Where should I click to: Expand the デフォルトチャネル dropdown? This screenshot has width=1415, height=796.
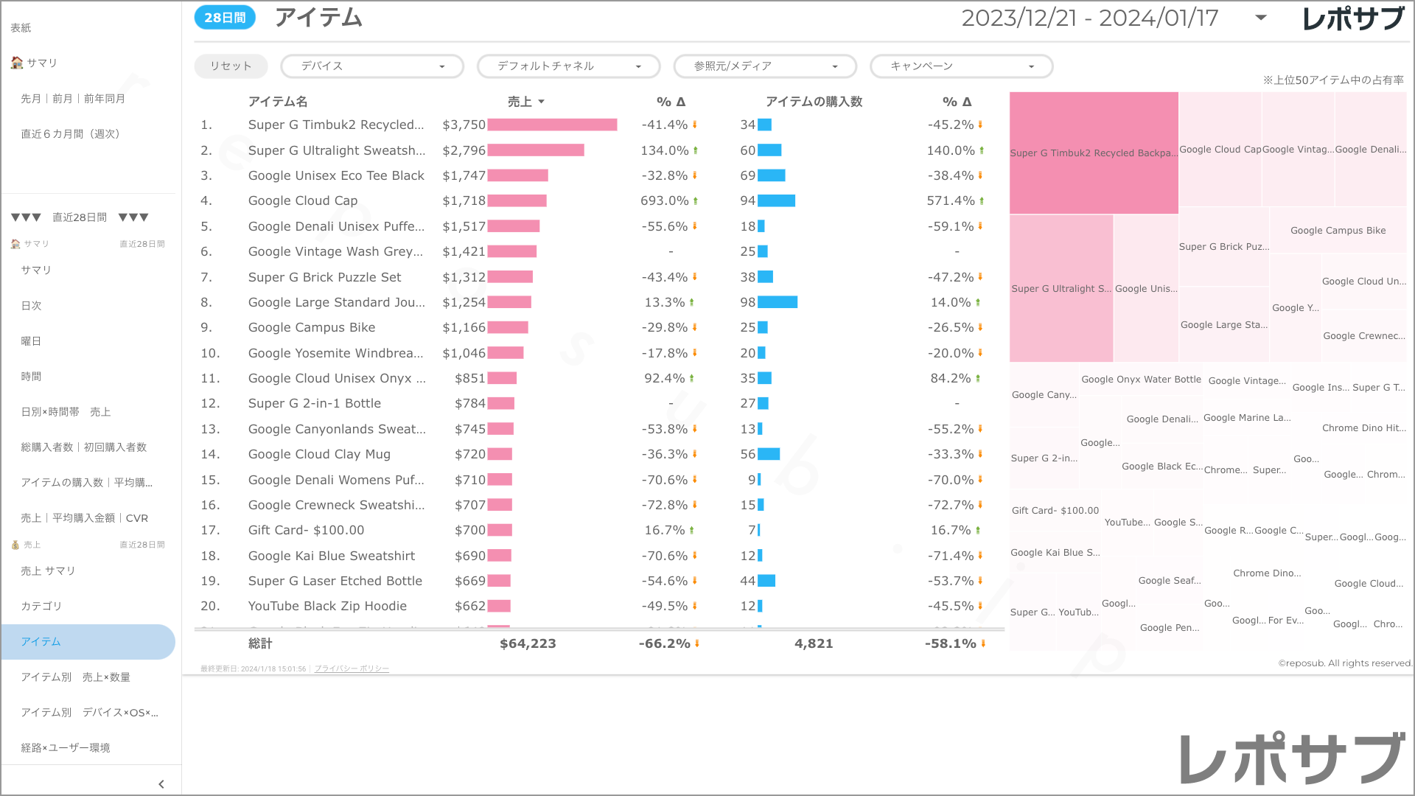tap(568, 66)
